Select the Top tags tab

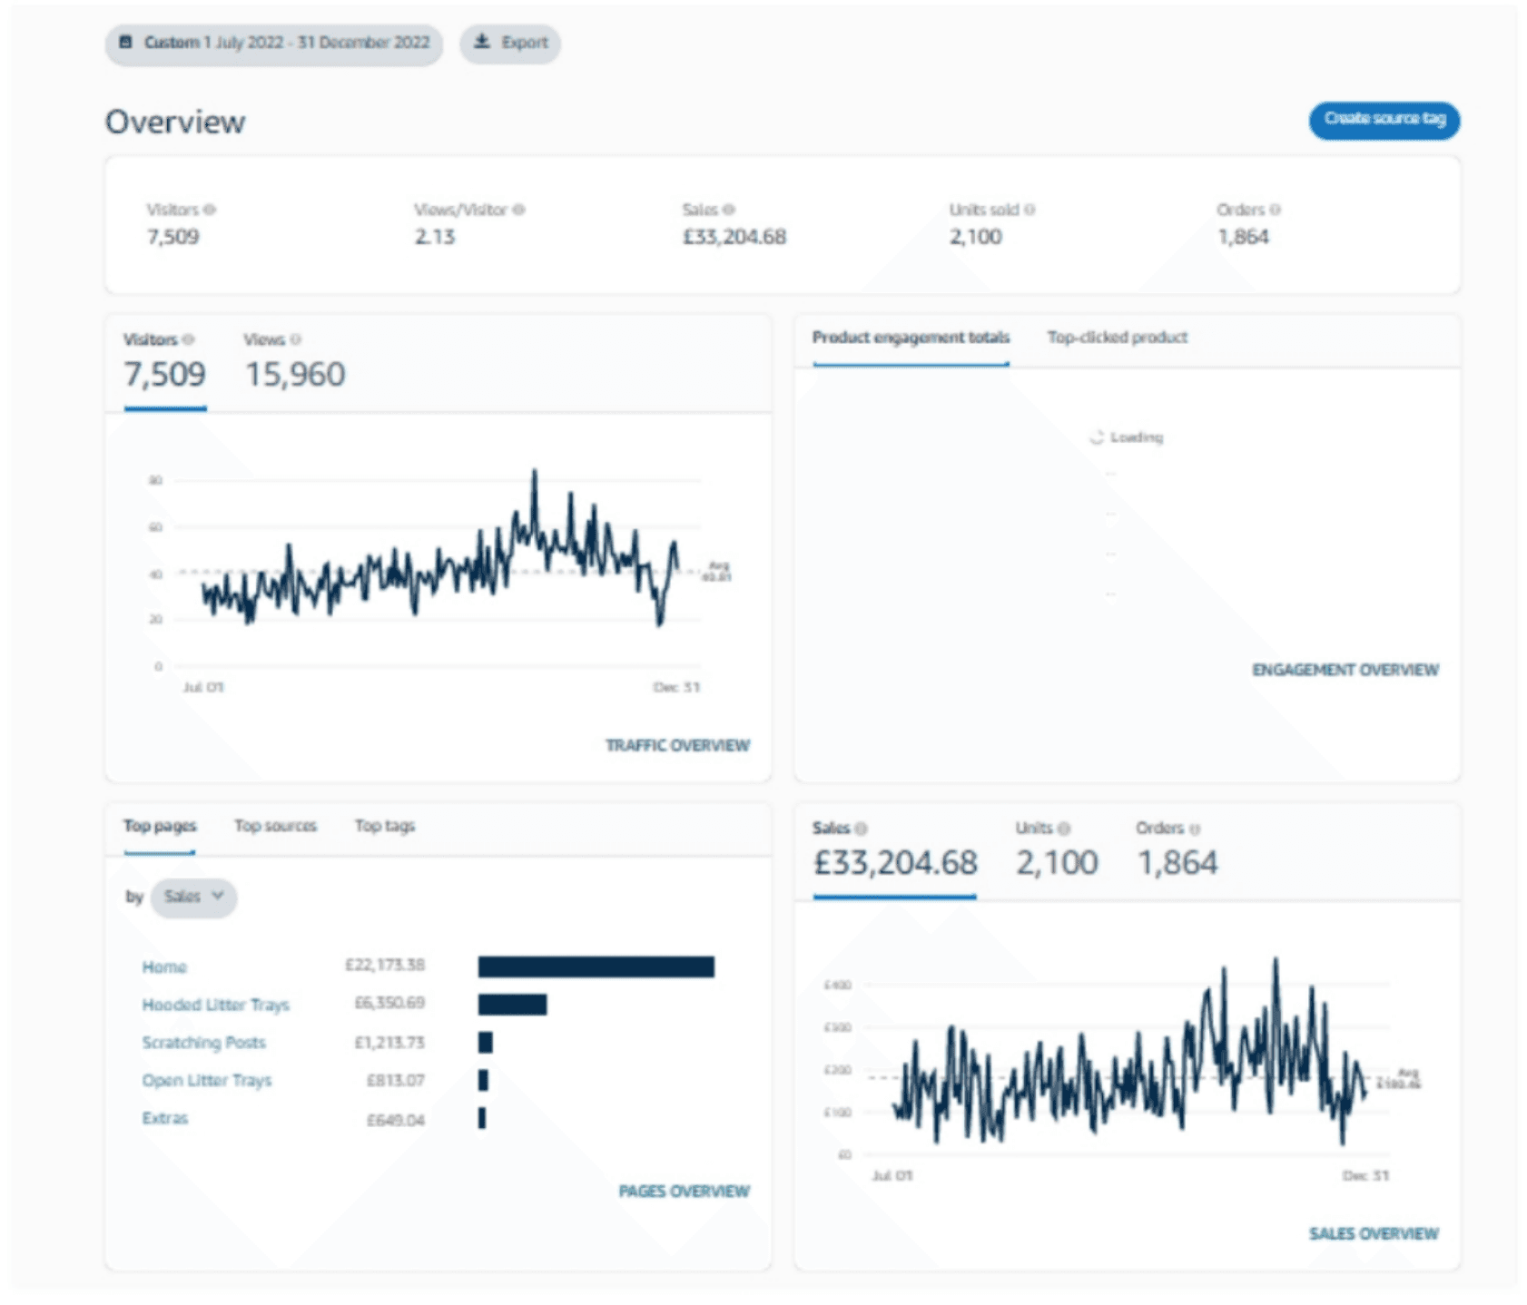pos(385,826)
